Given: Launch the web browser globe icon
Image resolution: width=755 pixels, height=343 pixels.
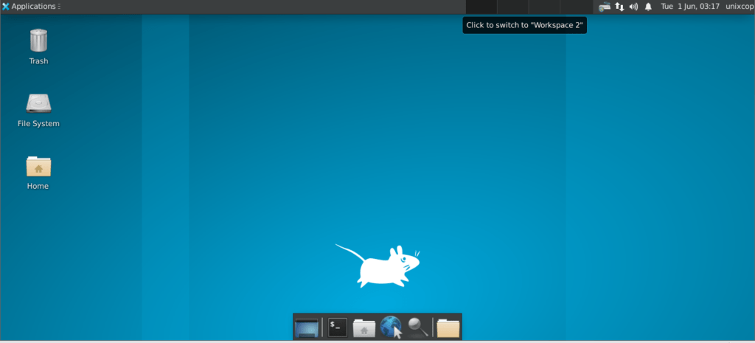Looking at the screenshot, I should pyautogui.click(x=391, y=327).
